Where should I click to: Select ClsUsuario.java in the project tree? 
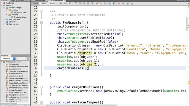(x=20, y=12)
